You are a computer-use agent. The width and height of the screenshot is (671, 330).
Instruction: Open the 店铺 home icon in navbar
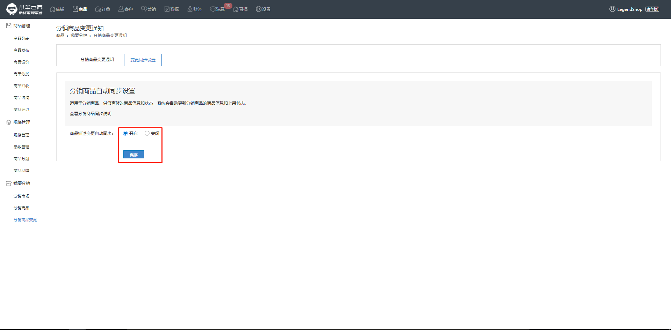coord(53,9)
